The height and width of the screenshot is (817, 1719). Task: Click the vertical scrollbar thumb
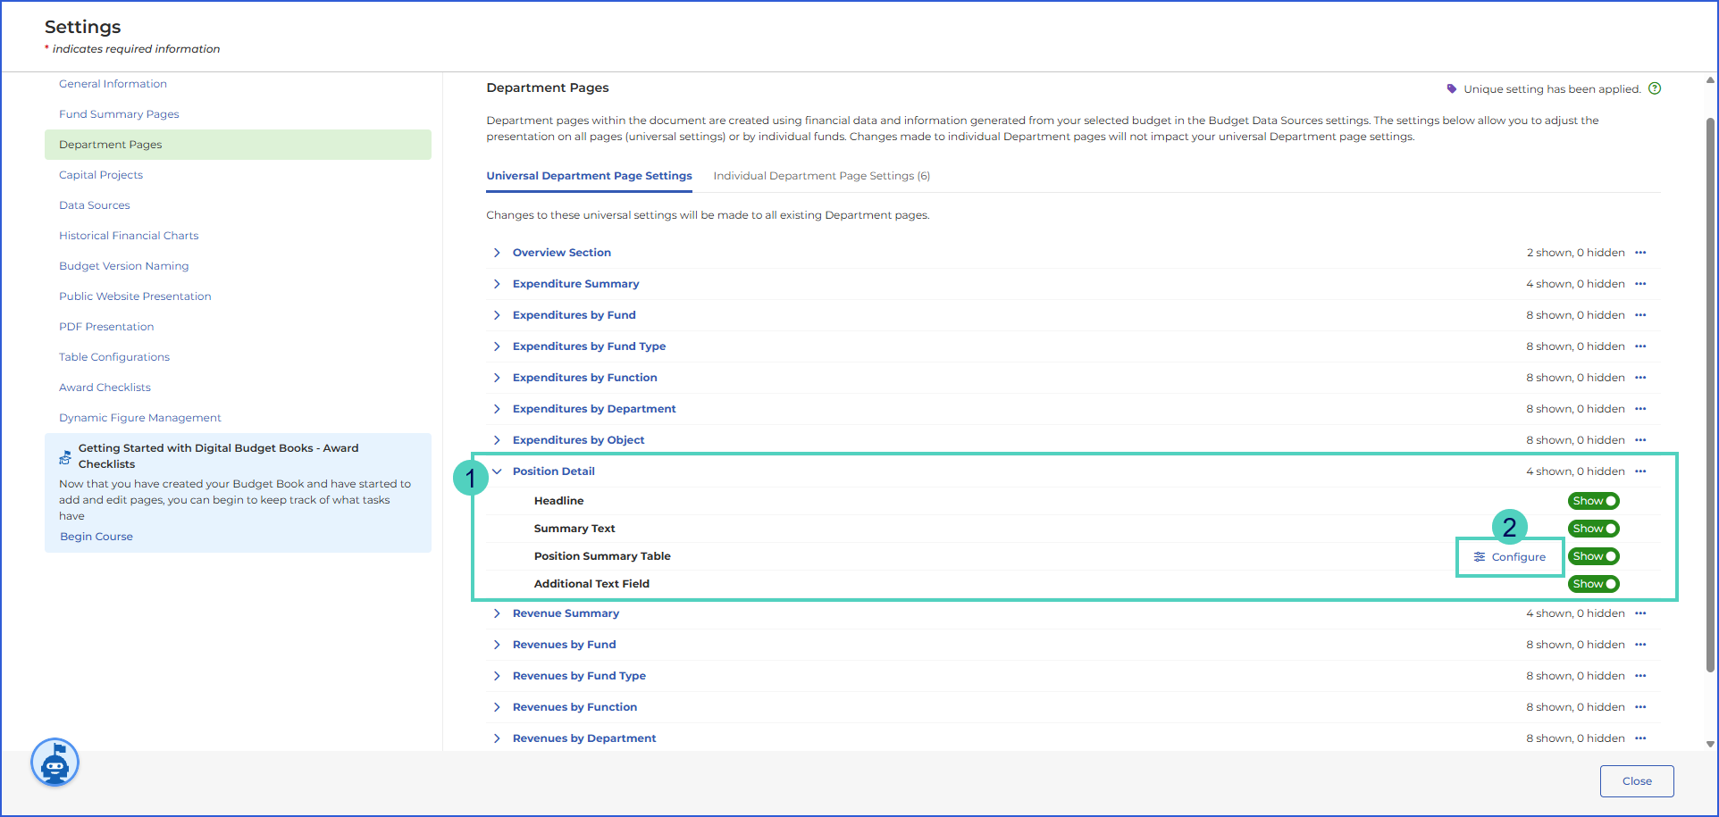(x=1710, y=393)
